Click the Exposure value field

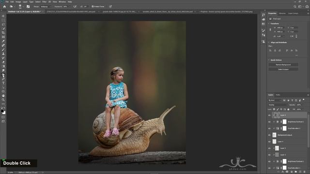click(x=65, y=6)
